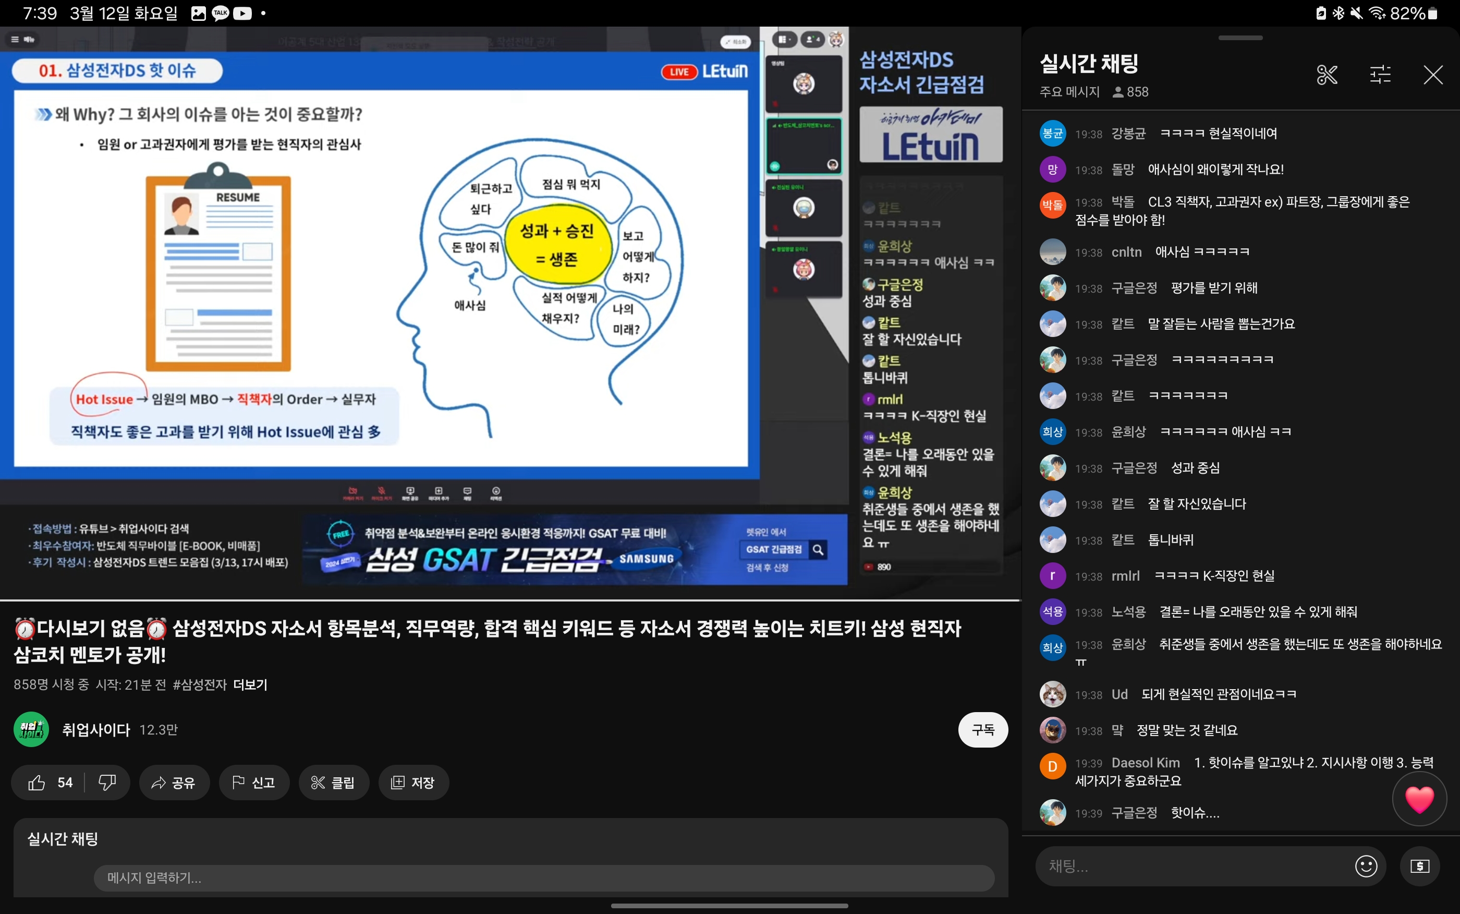
Task: Tap the heart reaction button
Action: [x=1419, y=799]
